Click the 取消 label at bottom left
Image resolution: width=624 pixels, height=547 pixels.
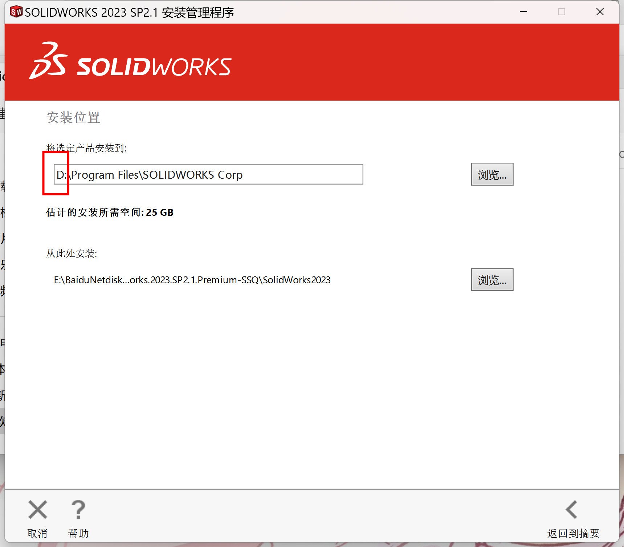coord(37,533)
